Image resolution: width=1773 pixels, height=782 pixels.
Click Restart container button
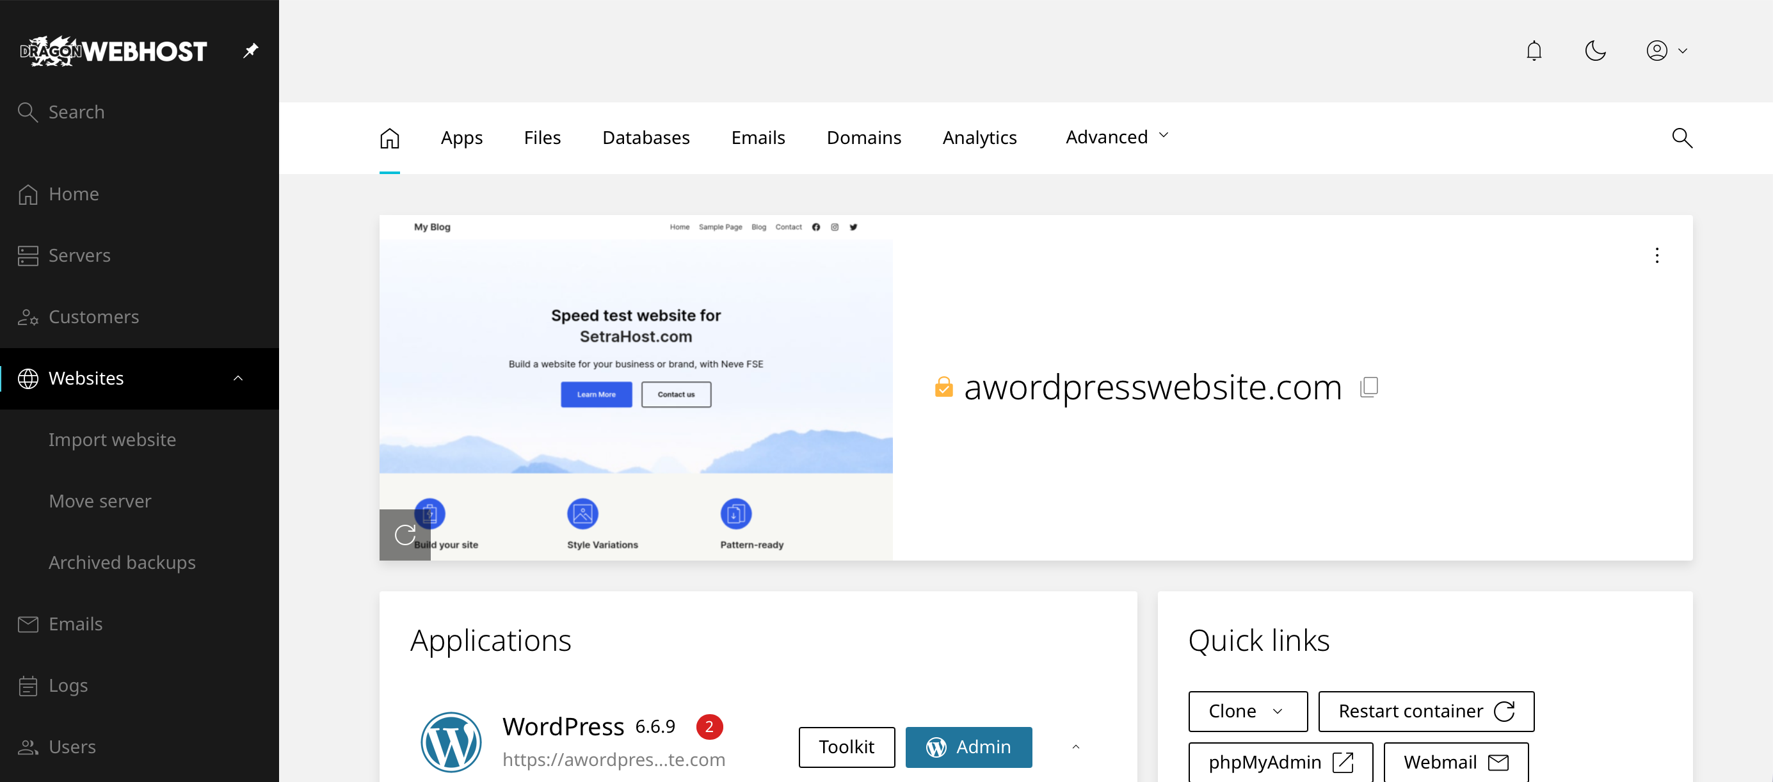1425,711
